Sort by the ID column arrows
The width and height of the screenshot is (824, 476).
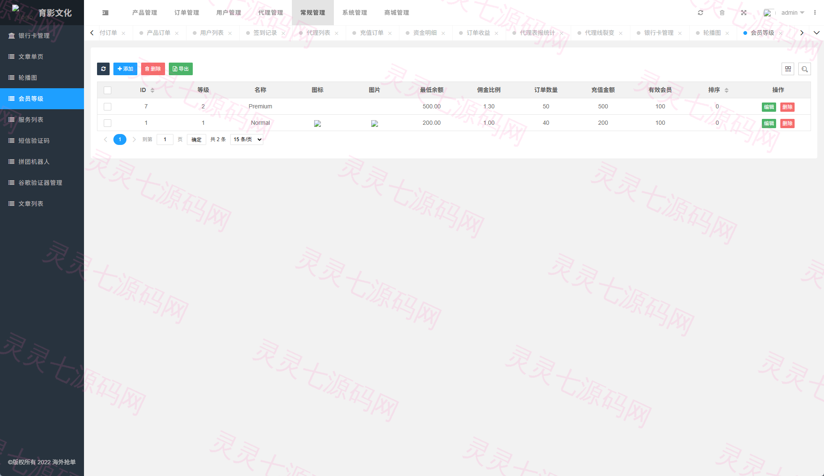[152, 90]
